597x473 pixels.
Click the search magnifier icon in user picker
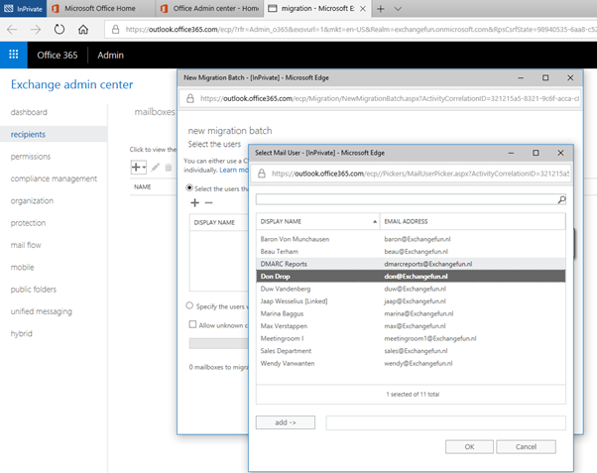coord(561,199)
